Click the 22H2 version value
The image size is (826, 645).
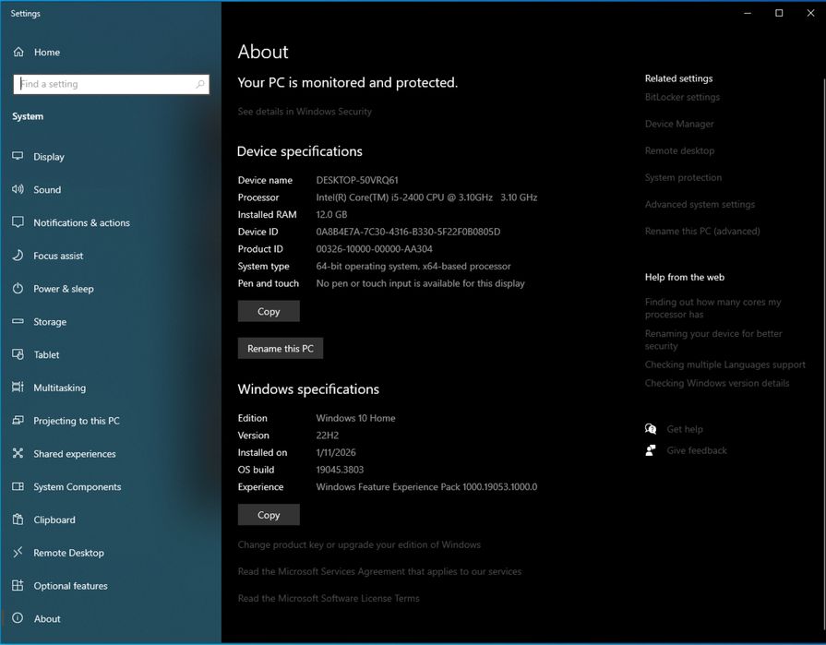click(327, 436)
